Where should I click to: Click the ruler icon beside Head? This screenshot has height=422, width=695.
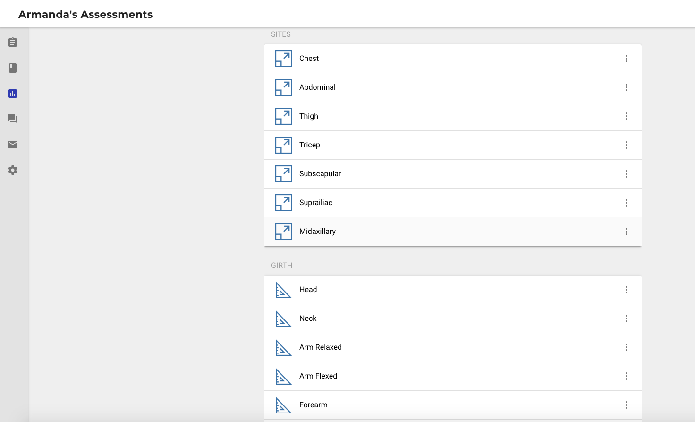283,290
